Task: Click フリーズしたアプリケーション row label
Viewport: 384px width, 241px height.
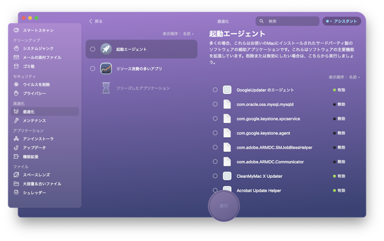Action: [143, 88]
